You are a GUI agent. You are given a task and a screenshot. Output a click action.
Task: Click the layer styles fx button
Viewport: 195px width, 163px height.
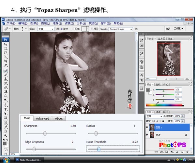161,152
